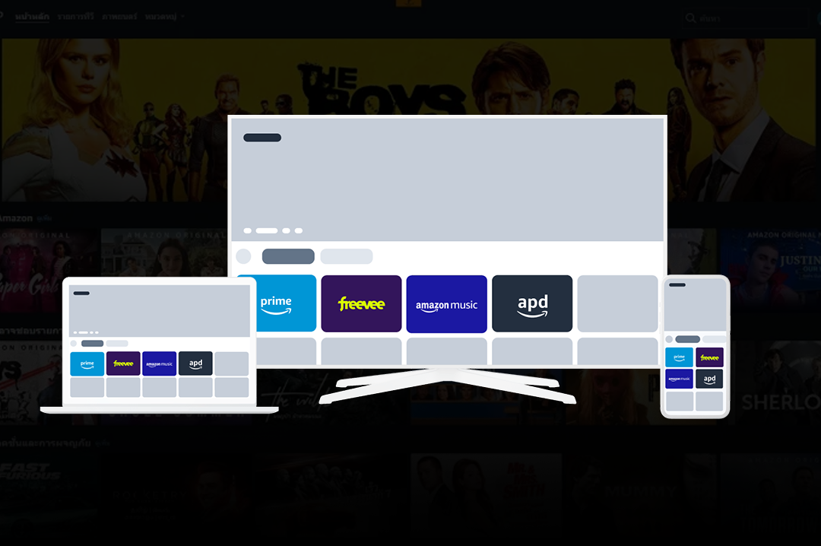Open the prime tile on the laptop

point(87,363)
